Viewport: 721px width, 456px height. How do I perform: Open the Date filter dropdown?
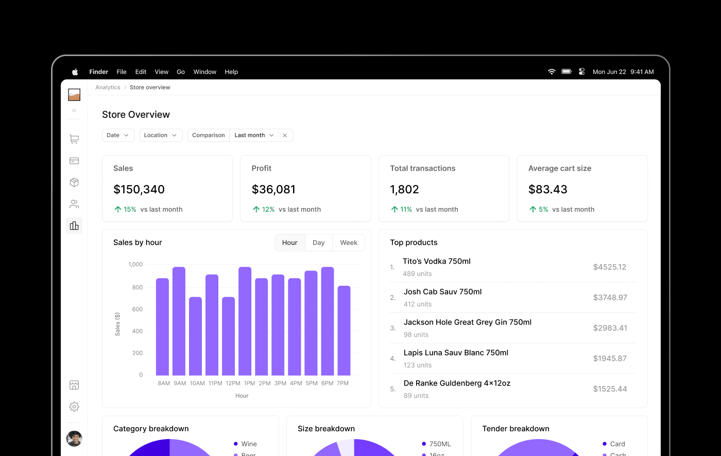118,135
